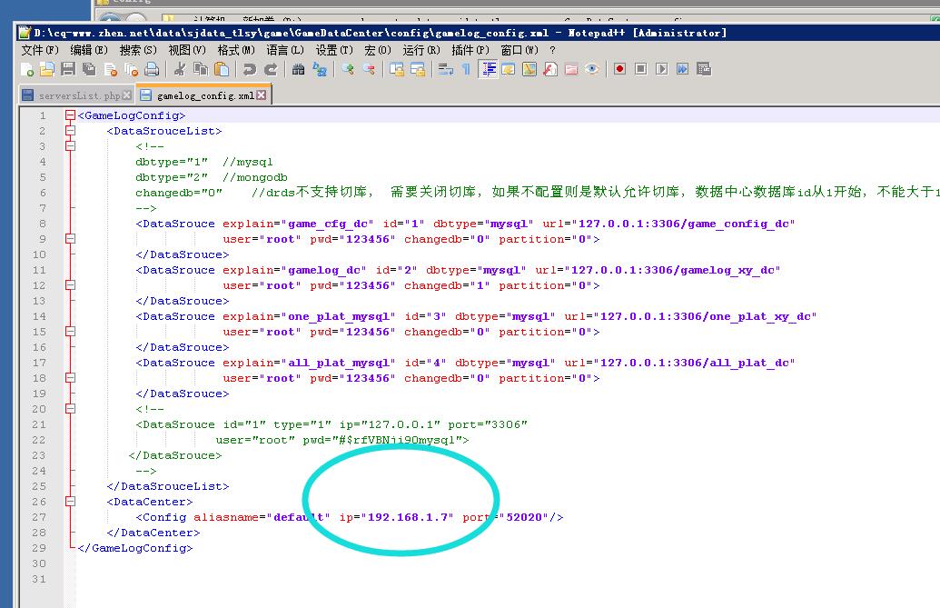Close the gamelog_config.xml tab

pos(262,95)
